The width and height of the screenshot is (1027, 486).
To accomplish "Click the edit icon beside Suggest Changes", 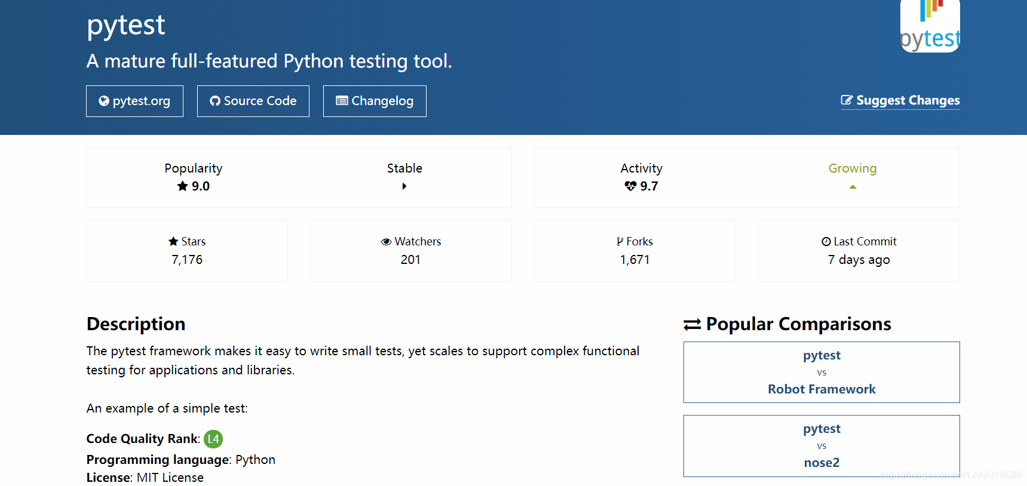I will 847,100.
